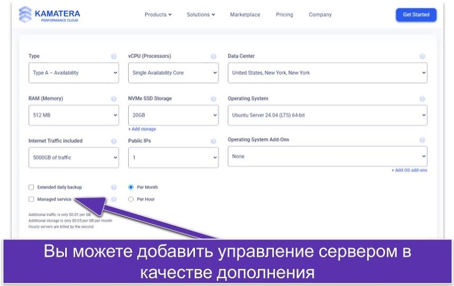Show help for Internet Traffic included
Screen dimensions: 454x286
(114, 141)
